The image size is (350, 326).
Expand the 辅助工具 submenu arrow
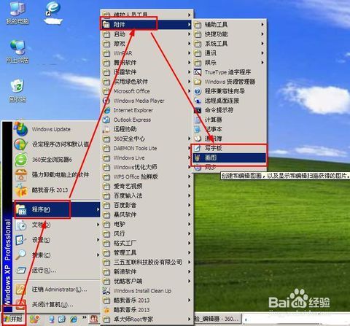[x=262, y=24]
